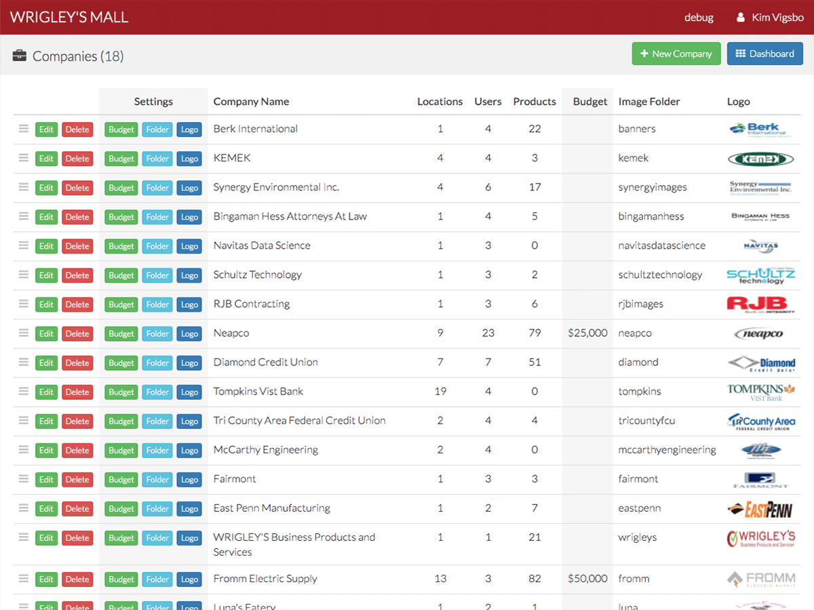Image resolution: width=814 pixels, height=610 pixels.
Task: Open Budget settings for RJB Contracting
Action: (121, 304)
